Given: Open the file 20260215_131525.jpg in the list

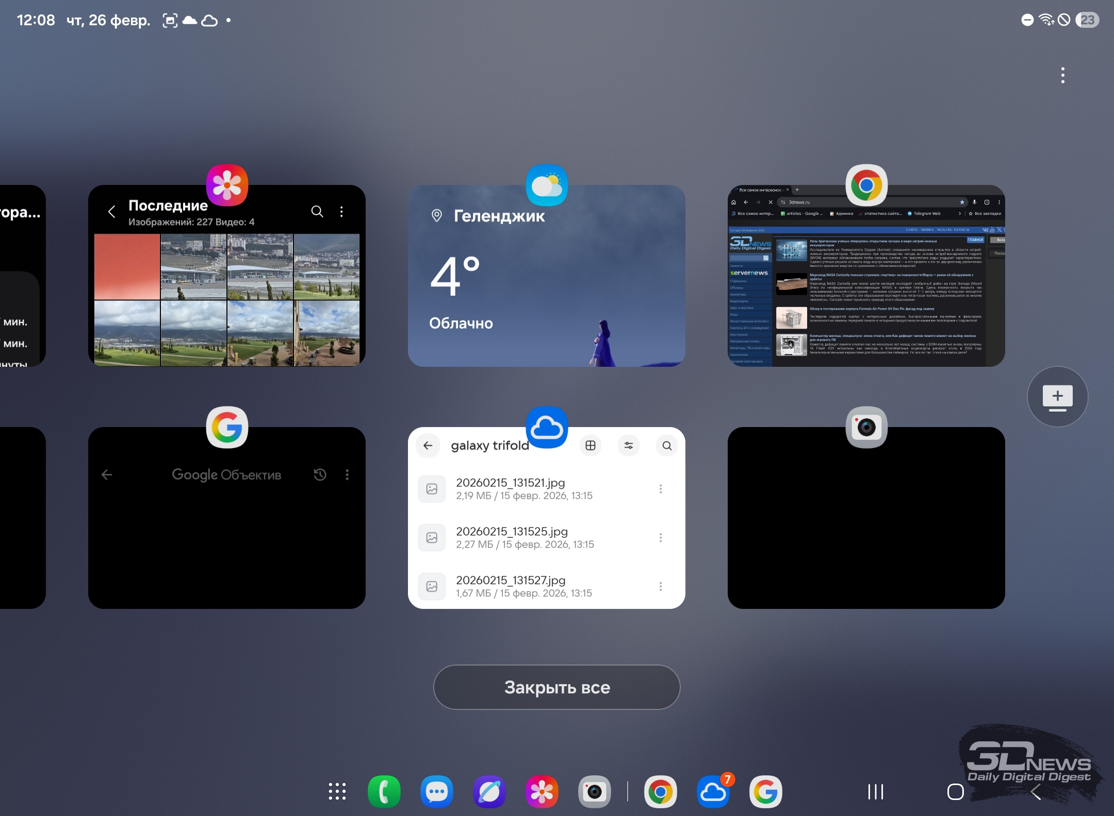Looking at the screenshot, I should 512,537.
